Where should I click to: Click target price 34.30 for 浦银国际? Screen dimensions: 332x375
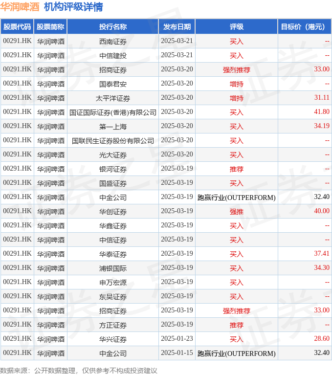point(322,267)
